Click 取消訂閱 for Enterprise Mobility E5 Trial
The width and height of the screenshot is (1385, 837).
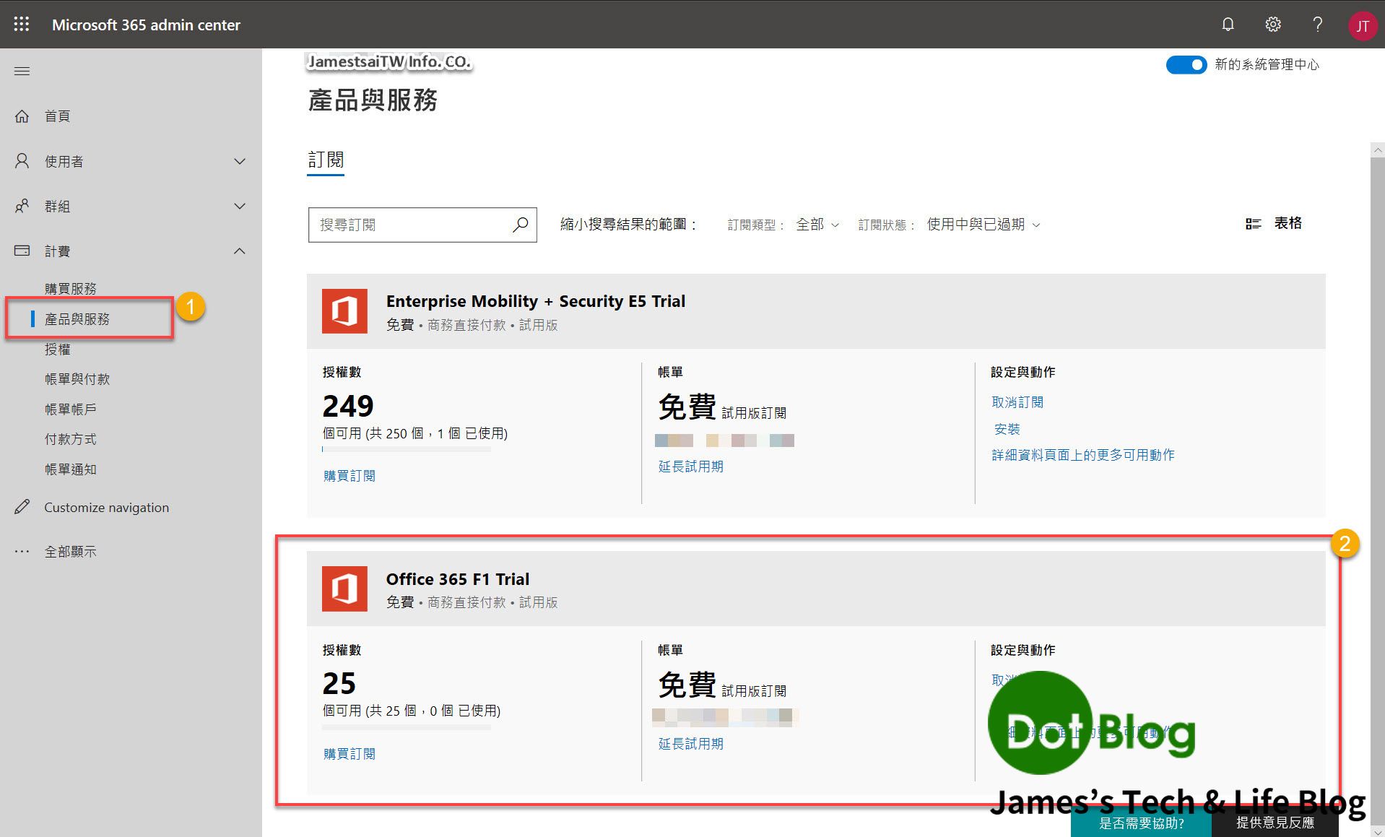1017,402
